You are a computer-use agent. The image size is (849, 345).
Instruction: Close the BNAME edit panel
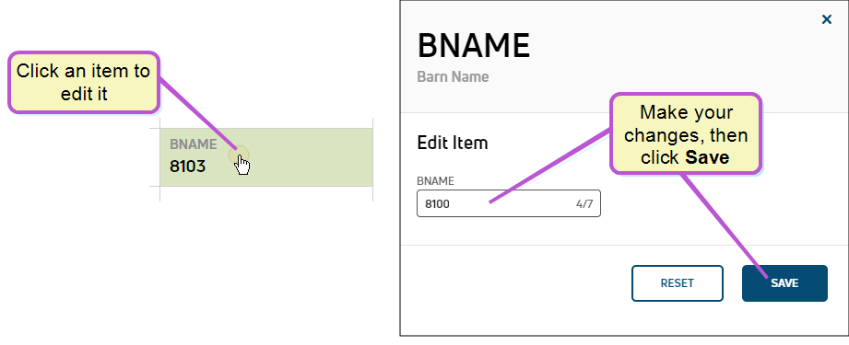click(826, 20)
